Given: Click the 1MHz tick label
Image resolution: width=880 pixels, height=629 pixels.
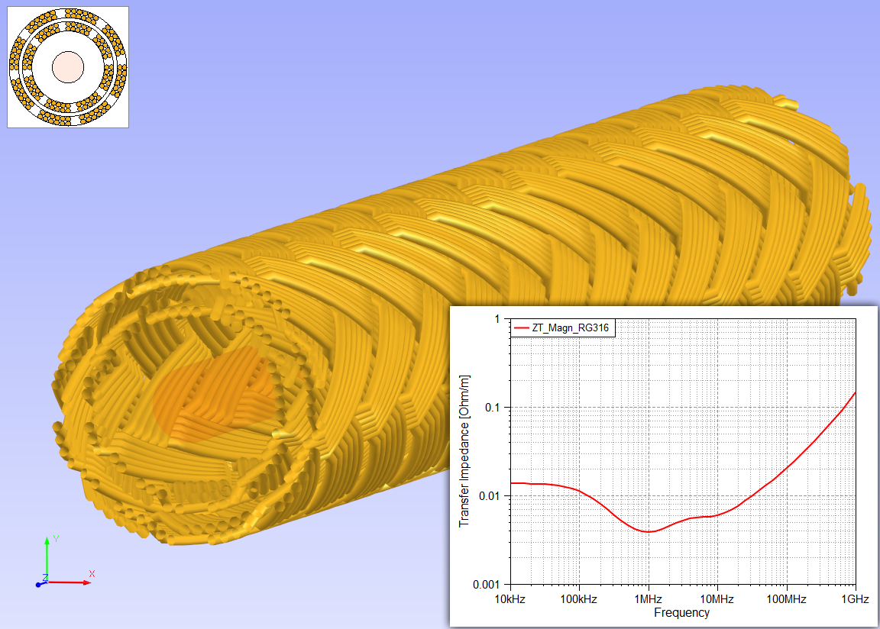Looking at the screenshot, I should coord(648,599).
